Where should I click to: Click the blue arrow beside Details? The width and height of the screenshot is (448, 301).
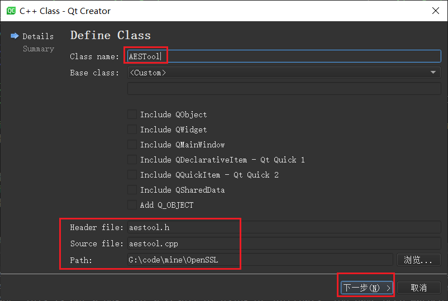[x=15, y=36]
